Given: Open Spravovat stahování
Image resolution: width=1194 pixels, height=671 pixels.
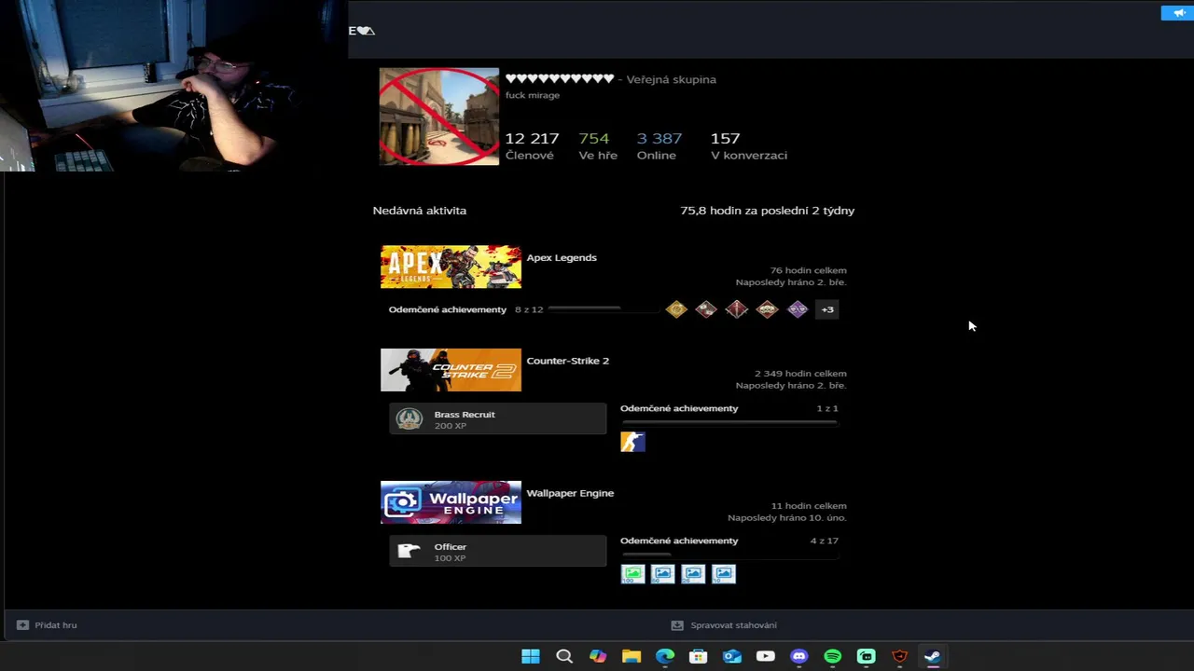Looking at the screenshot, I should click(x=734, y=625).
